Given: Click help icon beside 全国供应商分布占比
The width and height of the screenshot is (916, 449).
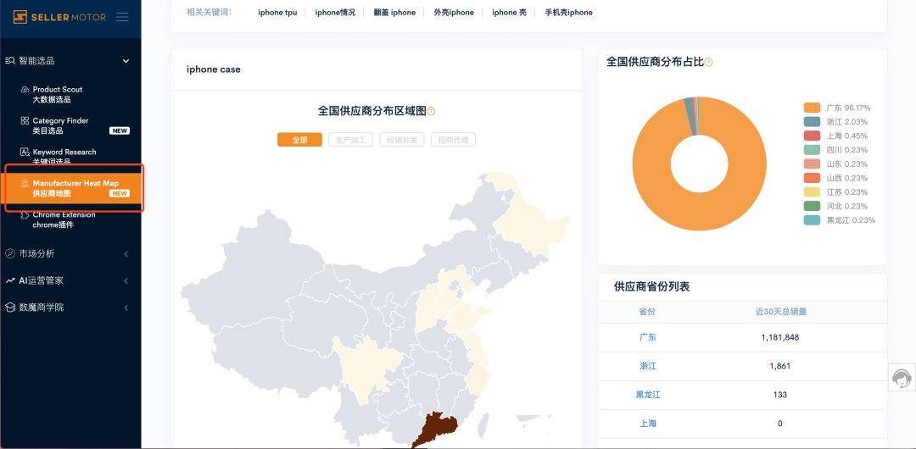Looking at the screenshot, I should point(708,62).
